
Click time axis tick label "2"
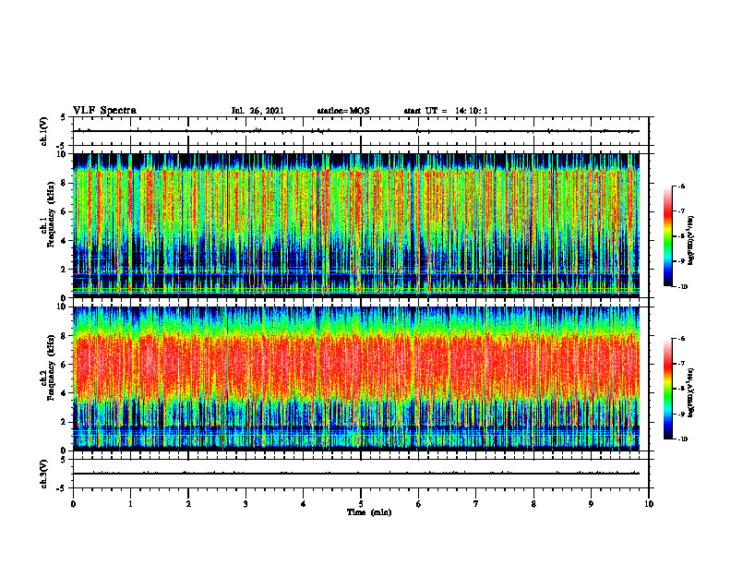[188, 504]
